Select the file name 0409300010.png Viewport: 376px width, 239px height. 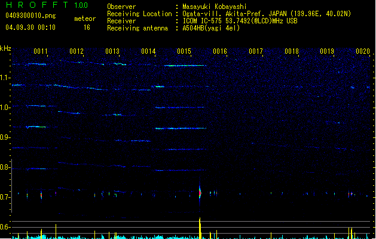point(30,16)
